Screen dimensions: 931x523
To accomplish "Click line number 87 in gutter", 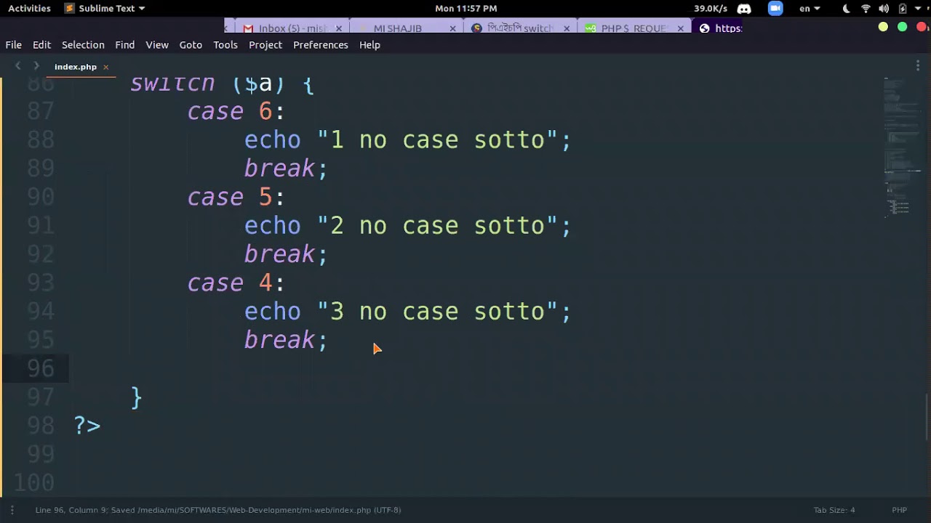I will (x=41, y=111).
